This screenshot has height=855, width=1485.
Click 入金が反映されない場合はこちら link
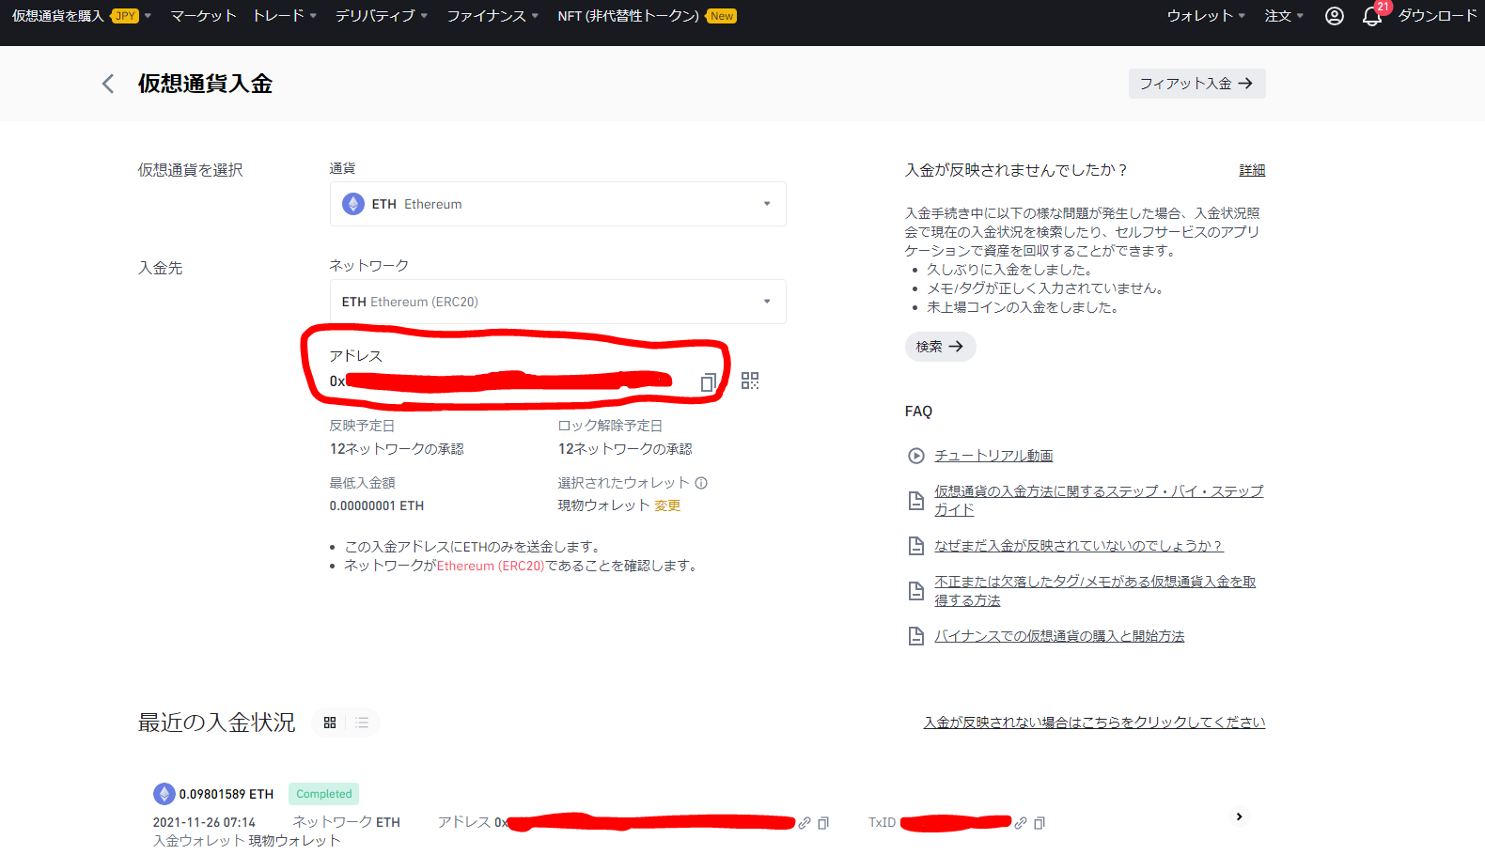(x=1094, y=723)
